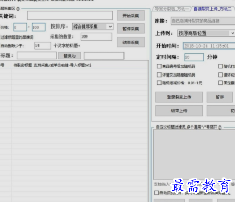Image resolution: width=235 pixels, height=202 pixels.
Task: Click the 采集的数量 quantity field
Action: point(96,36)
